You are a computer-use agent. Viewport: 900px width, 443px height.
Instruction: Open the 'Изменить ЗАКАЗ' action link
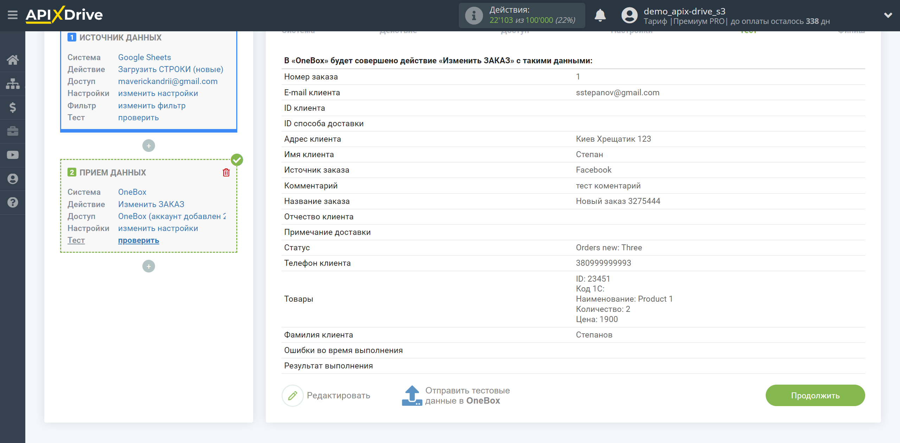pos(151,204)
